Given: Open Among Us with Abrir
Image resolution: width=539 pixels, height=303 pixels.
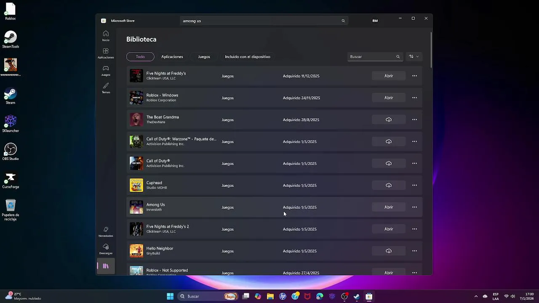Looking at the screenshot, I should click(x=389, y=207).
